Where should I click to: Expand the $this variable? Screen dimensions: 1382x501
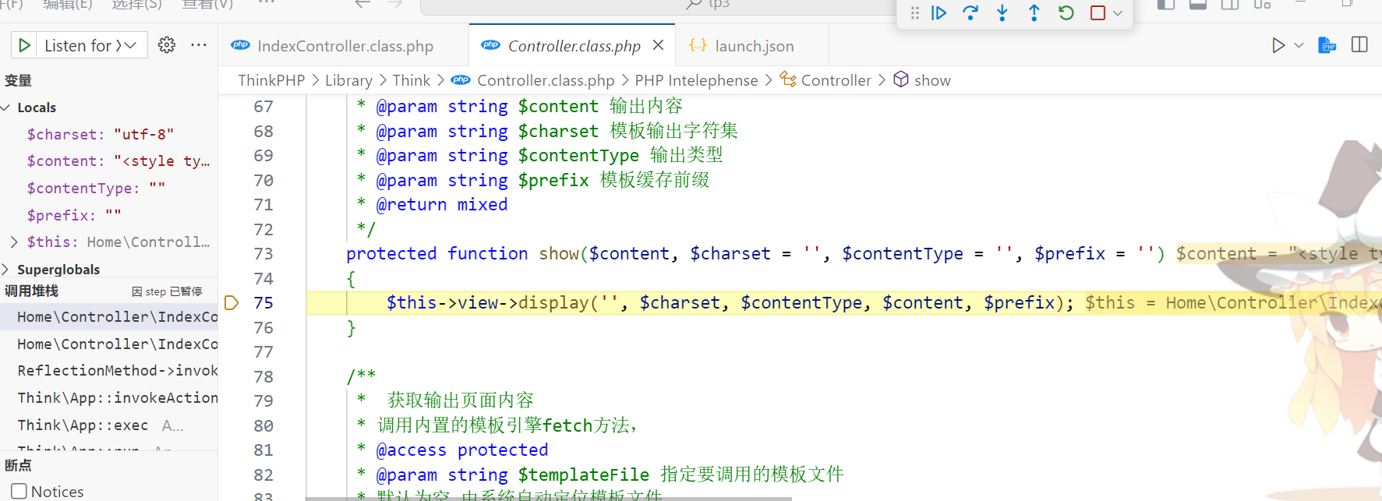click(14, 242)
